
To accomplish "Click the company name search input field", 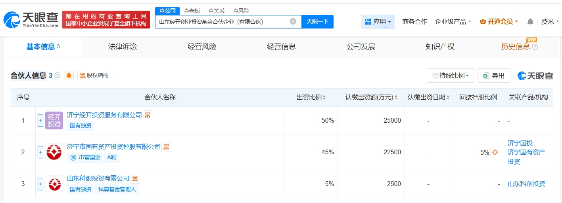I will 222,22.
